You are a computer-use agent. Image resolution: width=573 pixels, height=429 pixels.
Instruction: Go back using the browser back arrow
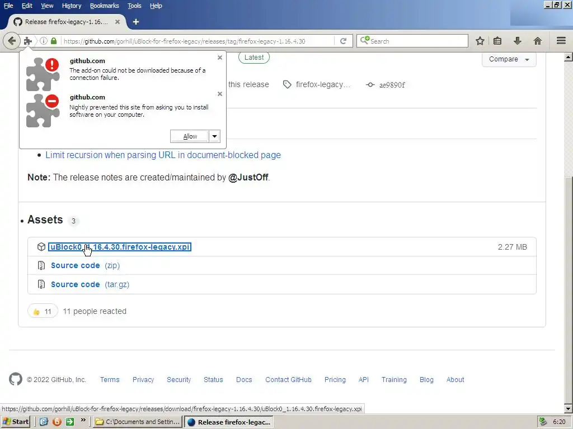pyautogui.click(x=12, y=41)
